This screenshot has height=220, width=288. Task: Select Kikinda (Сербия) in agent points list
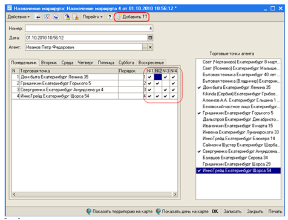pyautogui.click(x=238, y=94)
